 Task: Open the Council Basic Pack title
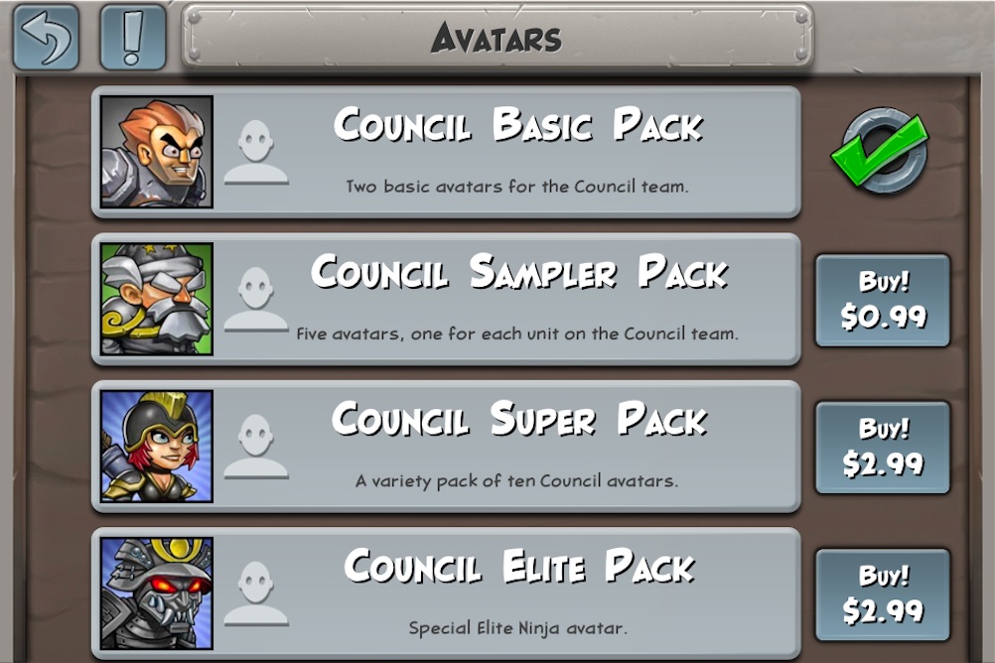point(518,124)
